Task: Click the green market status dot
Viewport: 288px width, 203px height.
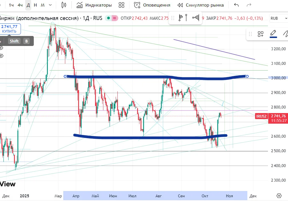Action: coord(109,18)
